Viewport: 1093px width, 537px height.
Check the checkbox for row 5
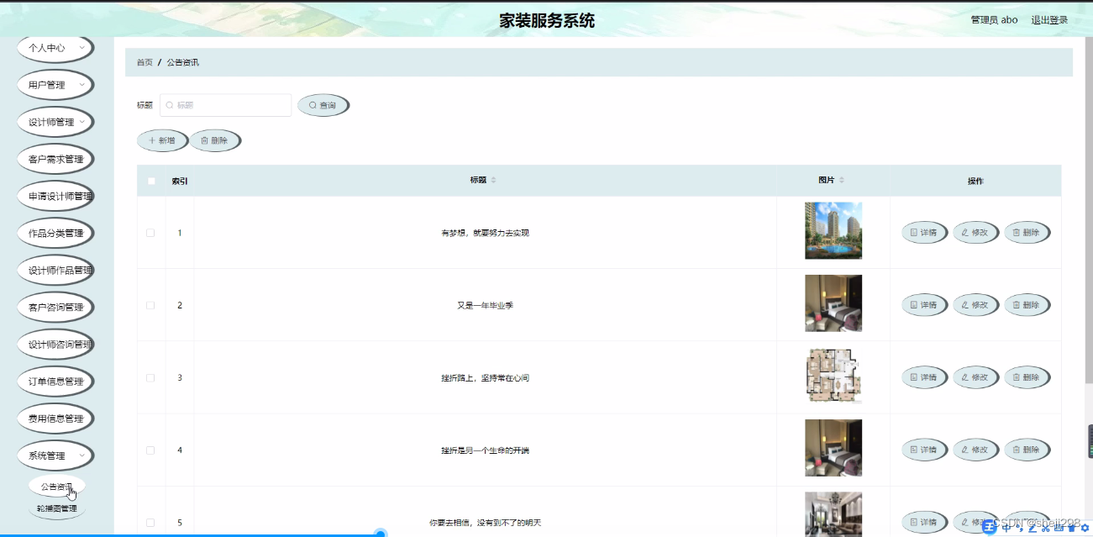click(150, 522)
